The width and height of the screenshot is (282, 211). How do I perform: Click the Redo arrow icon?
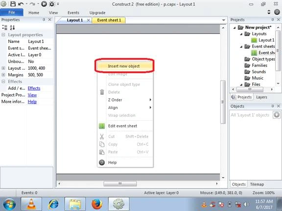(32, 4)
